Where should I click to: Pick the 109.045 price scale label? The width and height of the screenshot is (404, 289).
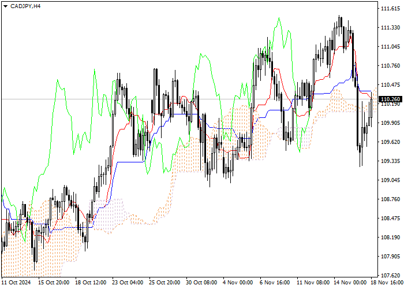tap(390, 180)
